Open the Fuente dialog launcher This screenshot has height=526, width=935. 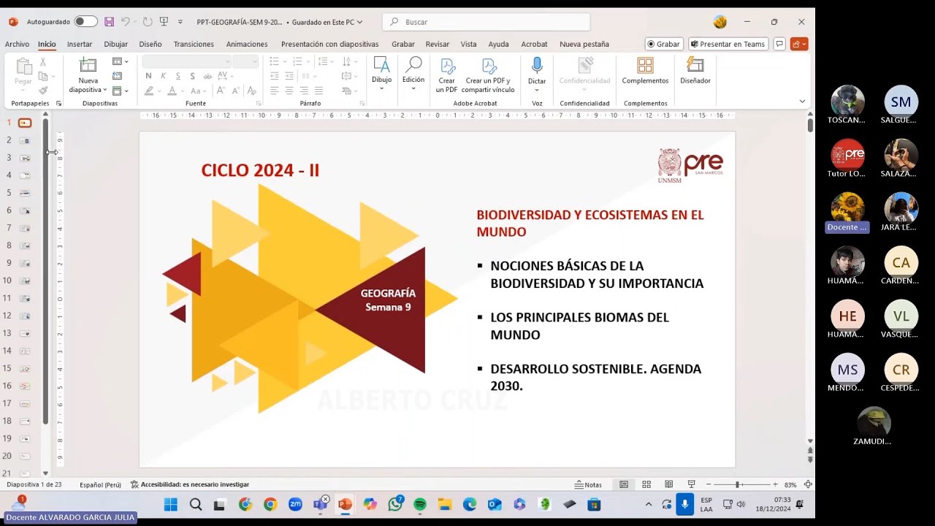(x=259, y=104)
